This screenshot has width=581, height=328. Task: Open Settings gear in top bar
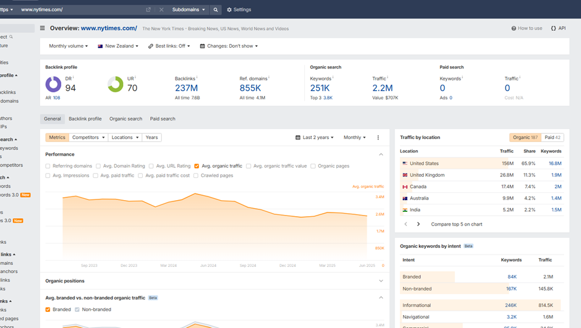pos(239,10)
